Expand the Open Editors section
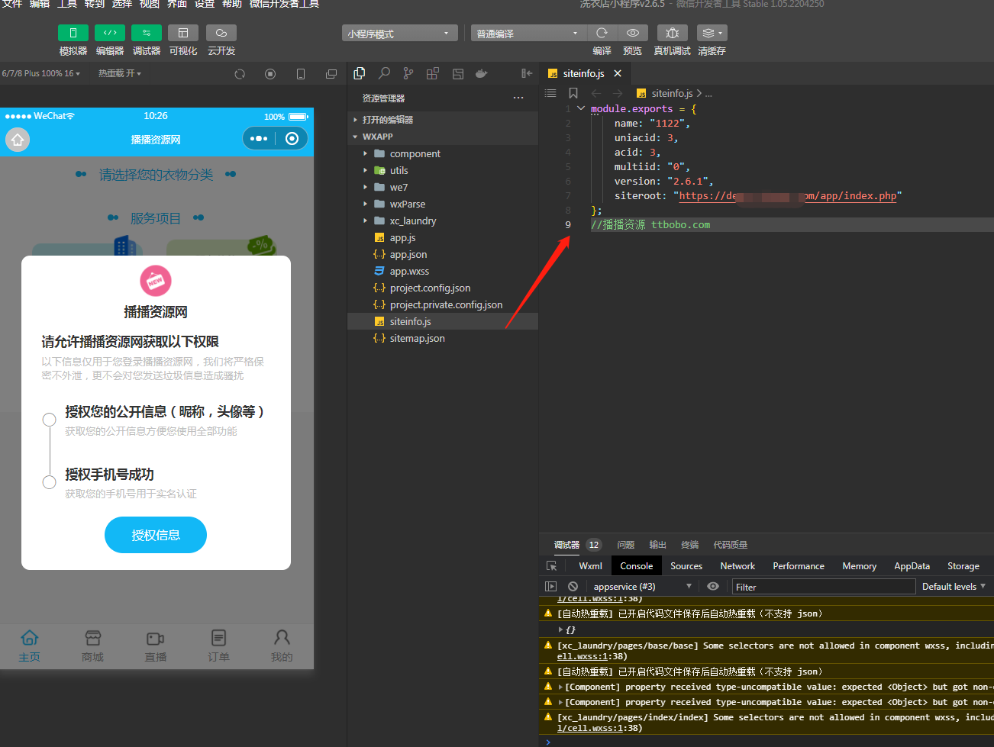 (443, 120)
